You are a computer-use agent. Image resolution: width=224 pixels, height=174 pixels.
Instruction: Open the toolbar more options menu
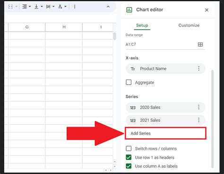coord(75,7)
